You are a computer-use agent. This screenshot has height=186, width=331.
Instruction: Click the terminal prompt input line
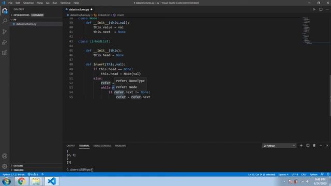(x=80, y=169)
